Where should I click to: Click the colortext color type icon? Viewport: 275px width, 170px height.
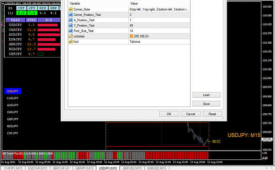point(70,36)
